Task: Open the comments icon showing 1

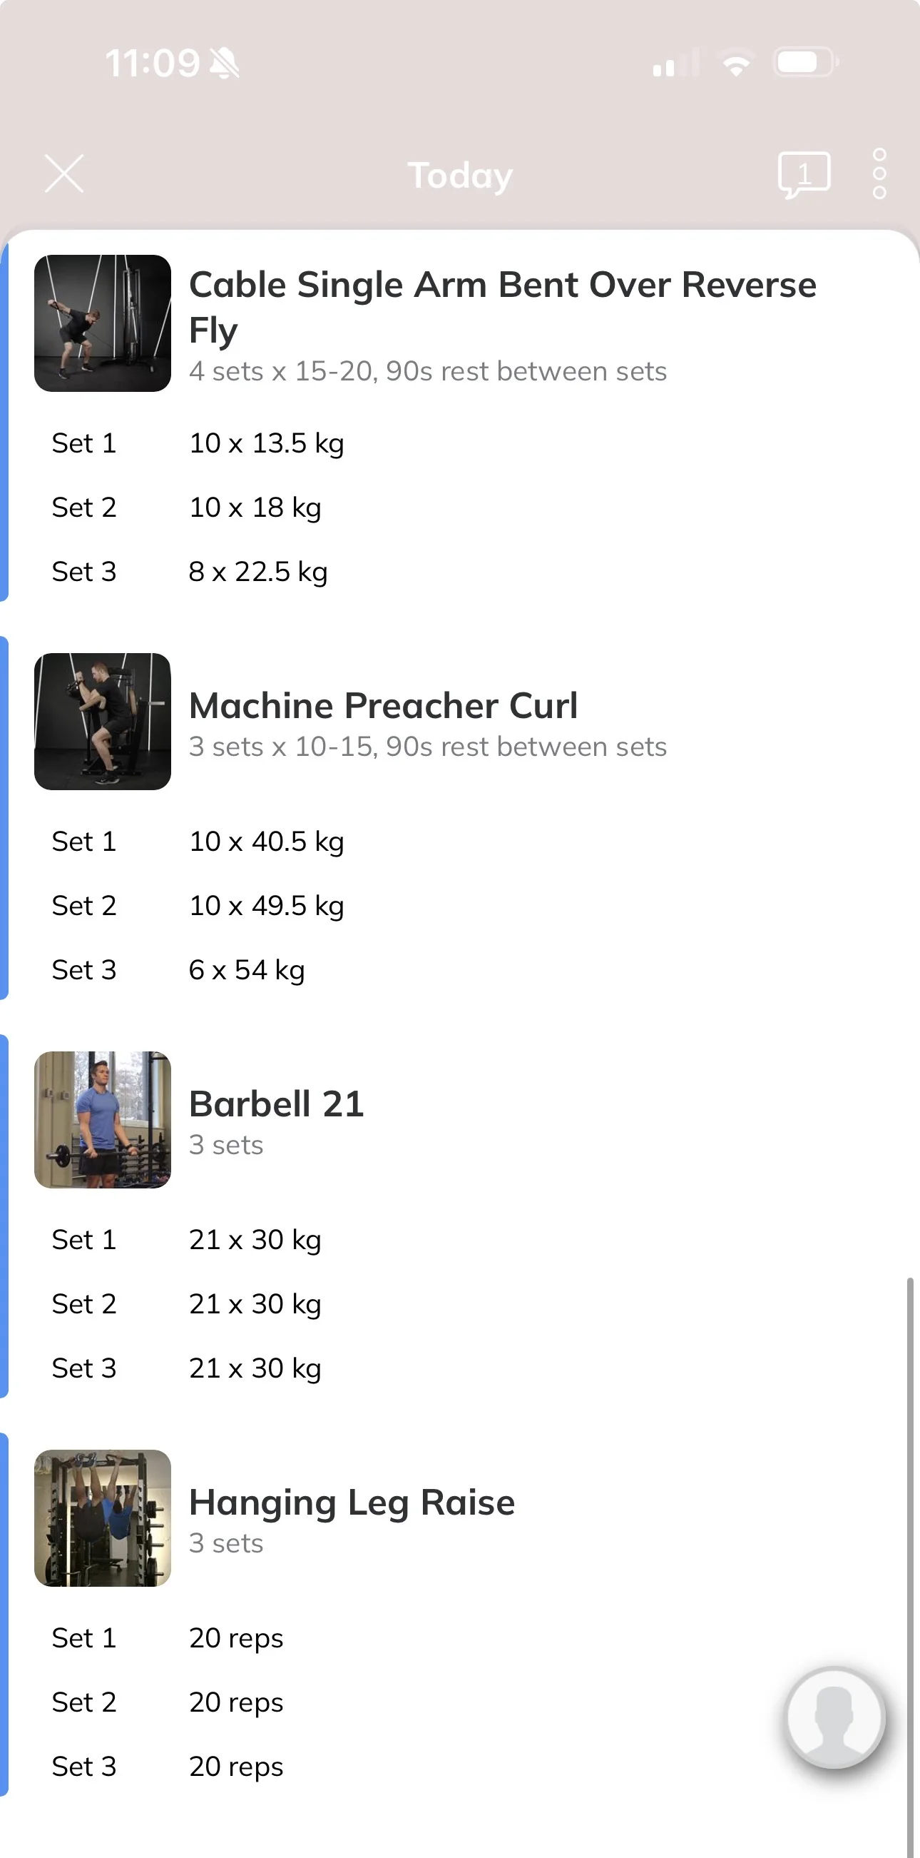Action: point(804,175)
